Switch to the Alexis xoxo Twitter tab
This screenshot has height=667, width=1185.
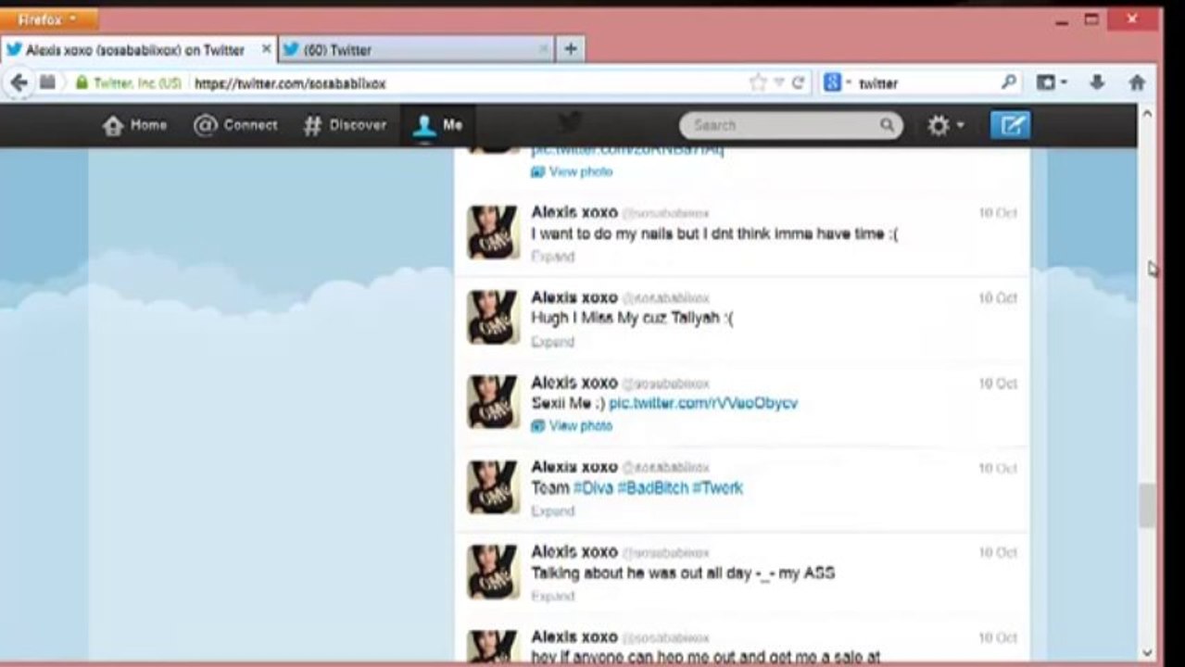tap(137, 50)
